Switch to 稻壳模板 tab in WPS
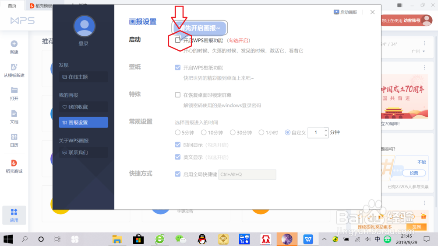Viewport: 438px width, 246px height. tap(41, 6)
